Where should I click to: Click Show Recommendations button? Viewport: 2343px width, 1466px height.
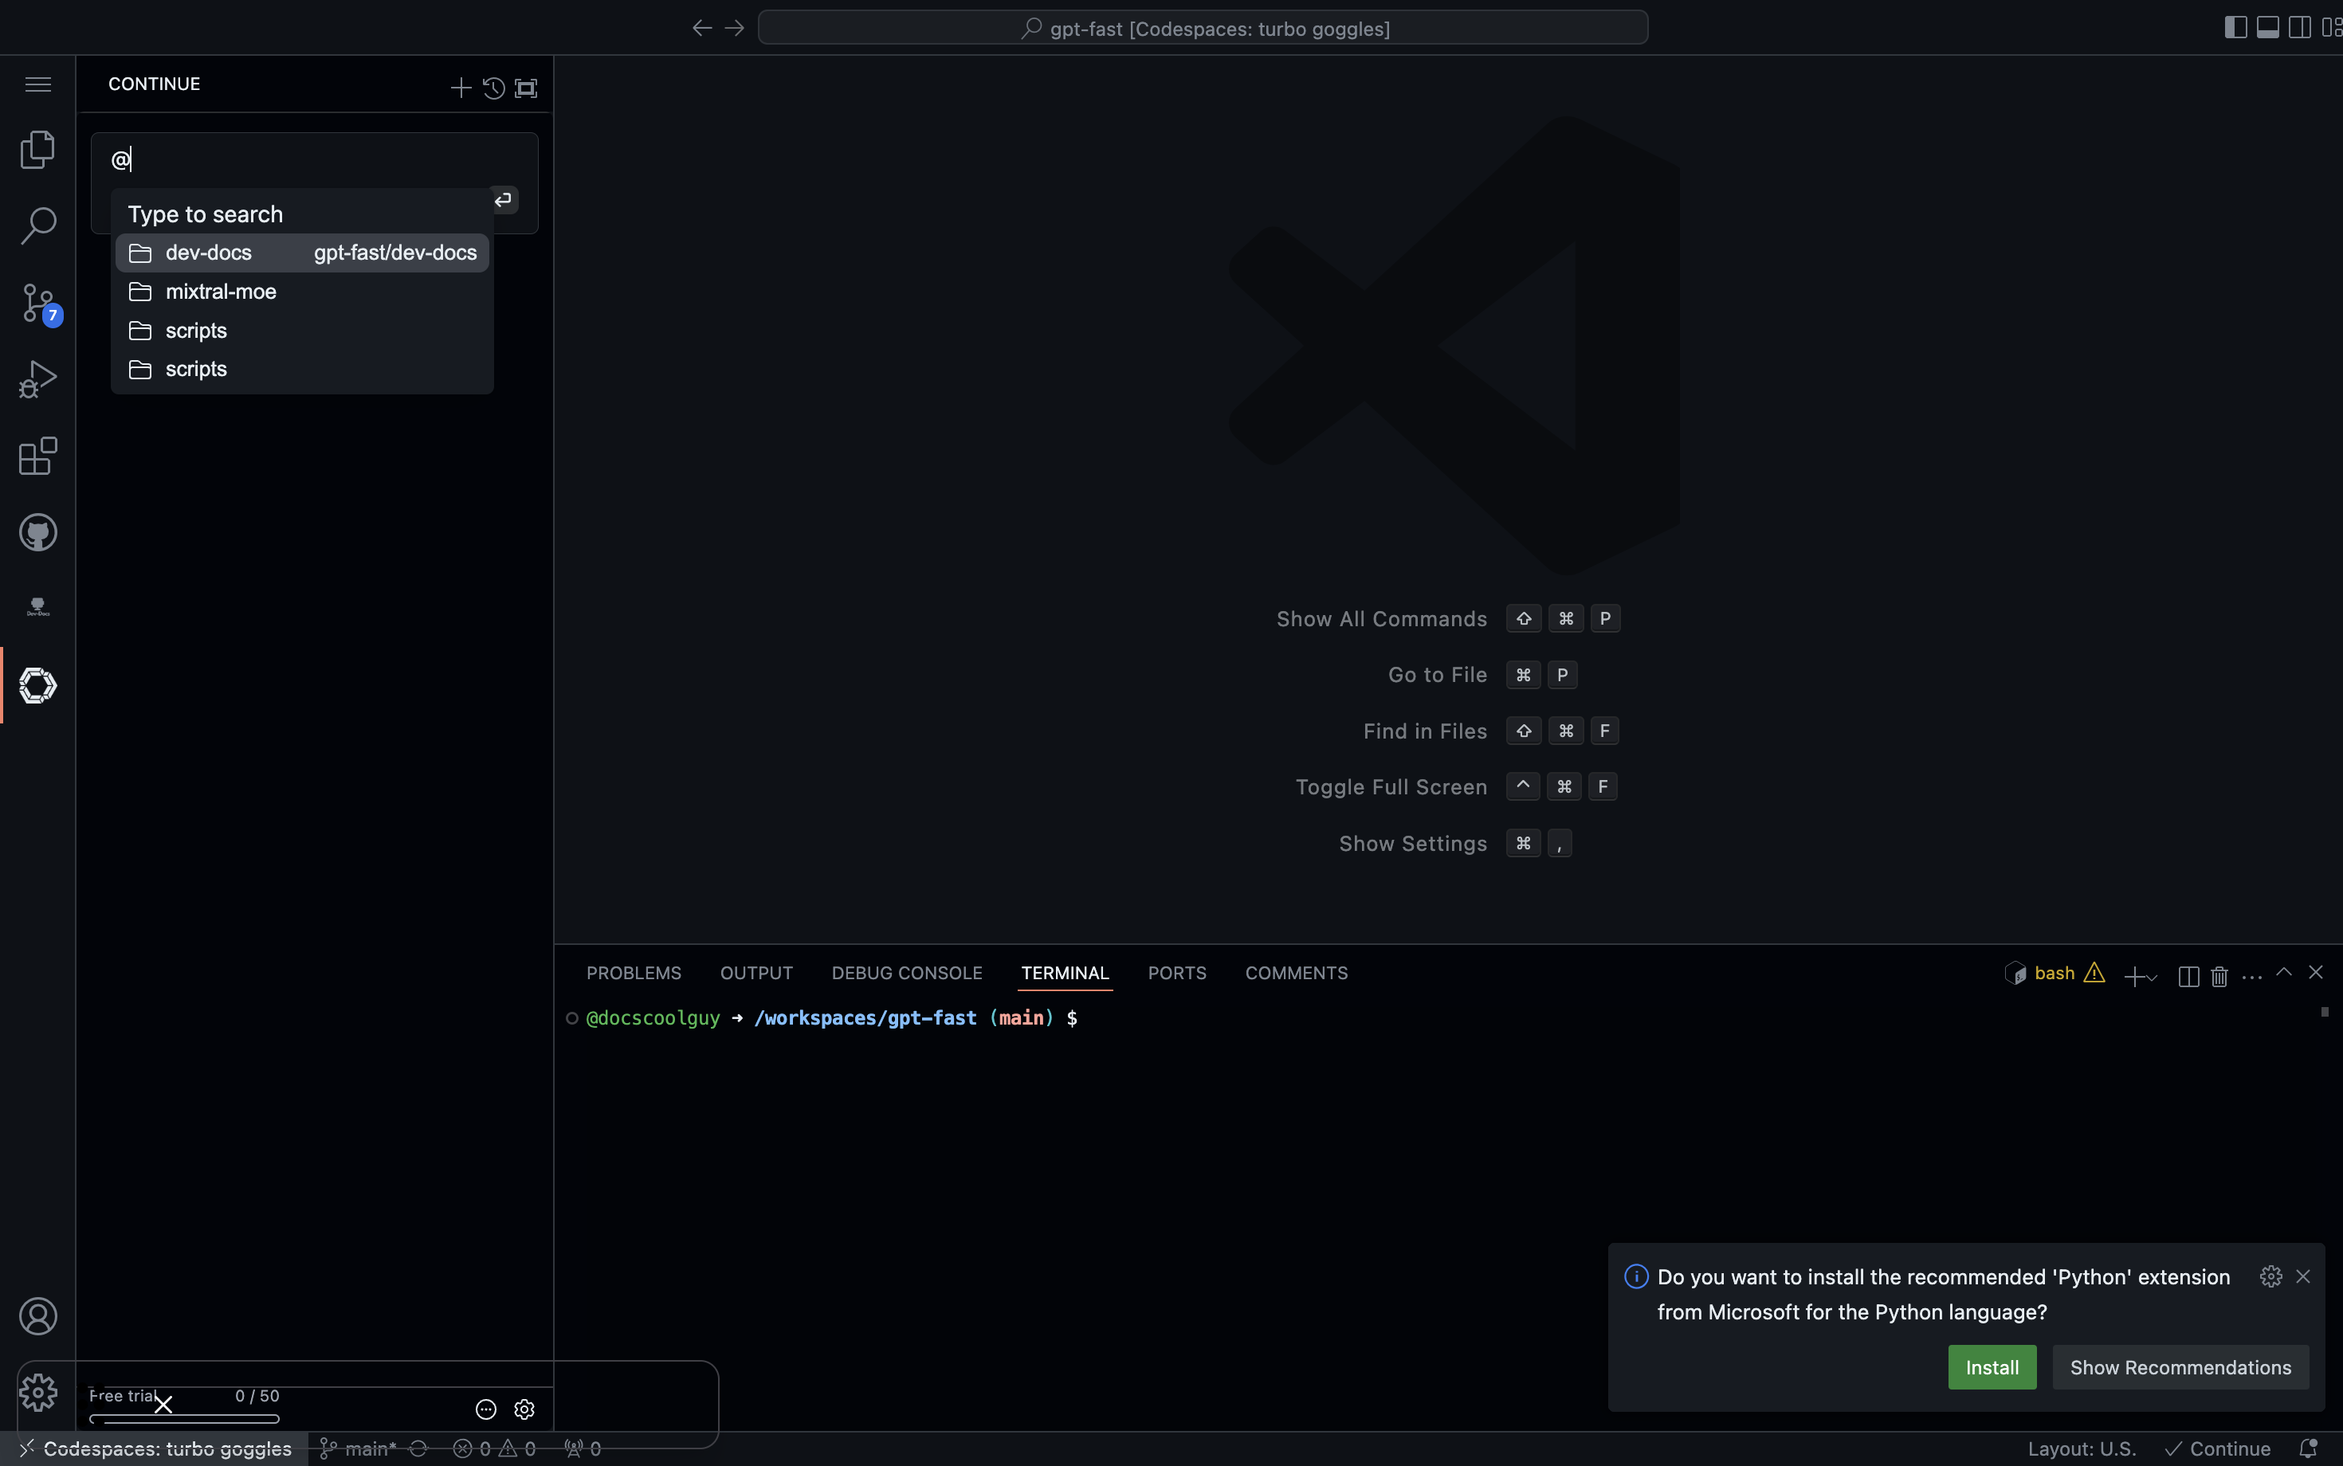tap(2180, 1367)
